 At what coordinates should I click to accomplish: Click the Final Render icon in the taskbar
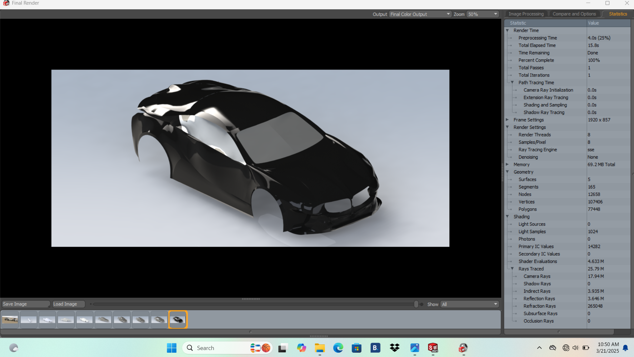pyautogui.click(x=463, y=348)
